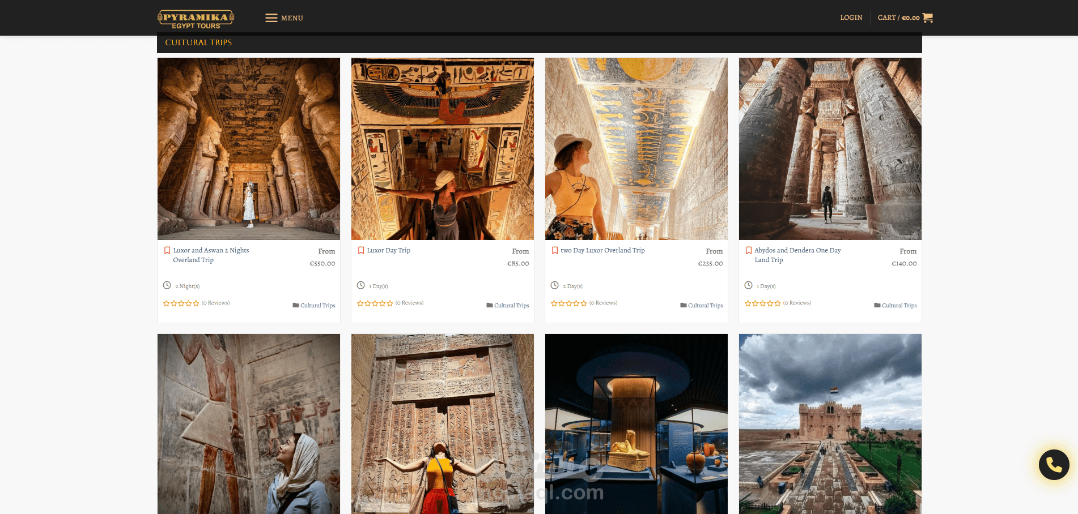The height and width of the screenshot is (514, 1078).
Task: Click star rating on Luxor and Aswan card
Action: pyautogui.click(x=181, y=303)
